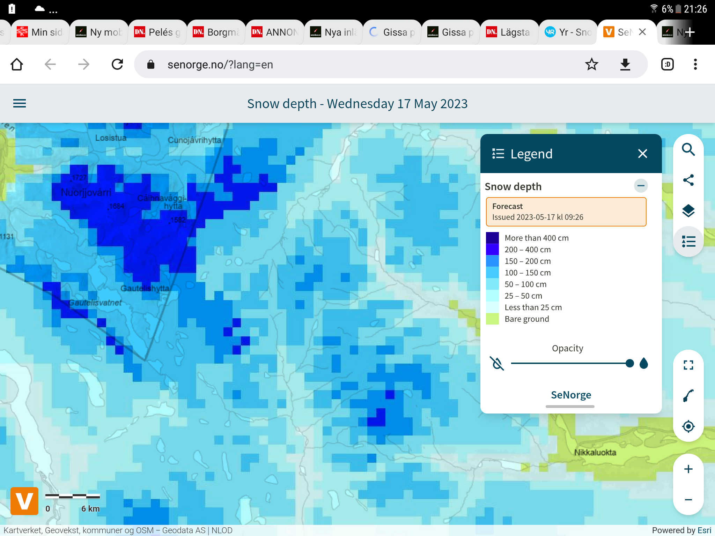Navigate back in browser
Screen dimensions: 715x536
[x=50, y=65]
